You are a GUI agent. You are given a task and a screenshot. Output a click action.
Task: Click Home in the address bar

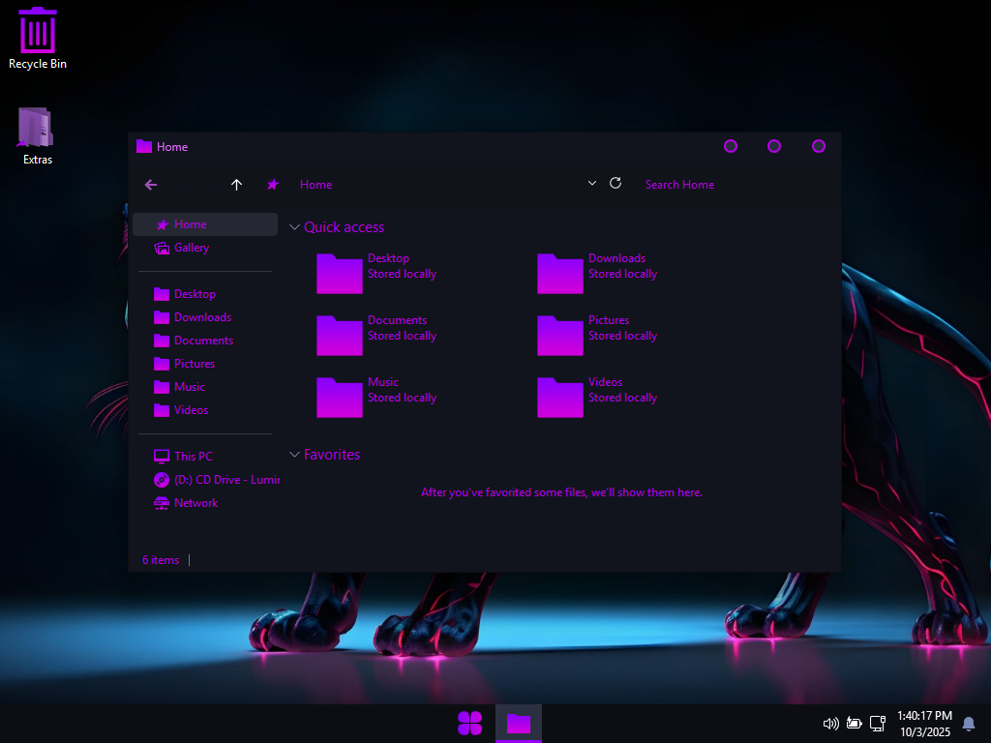(316, 185)
